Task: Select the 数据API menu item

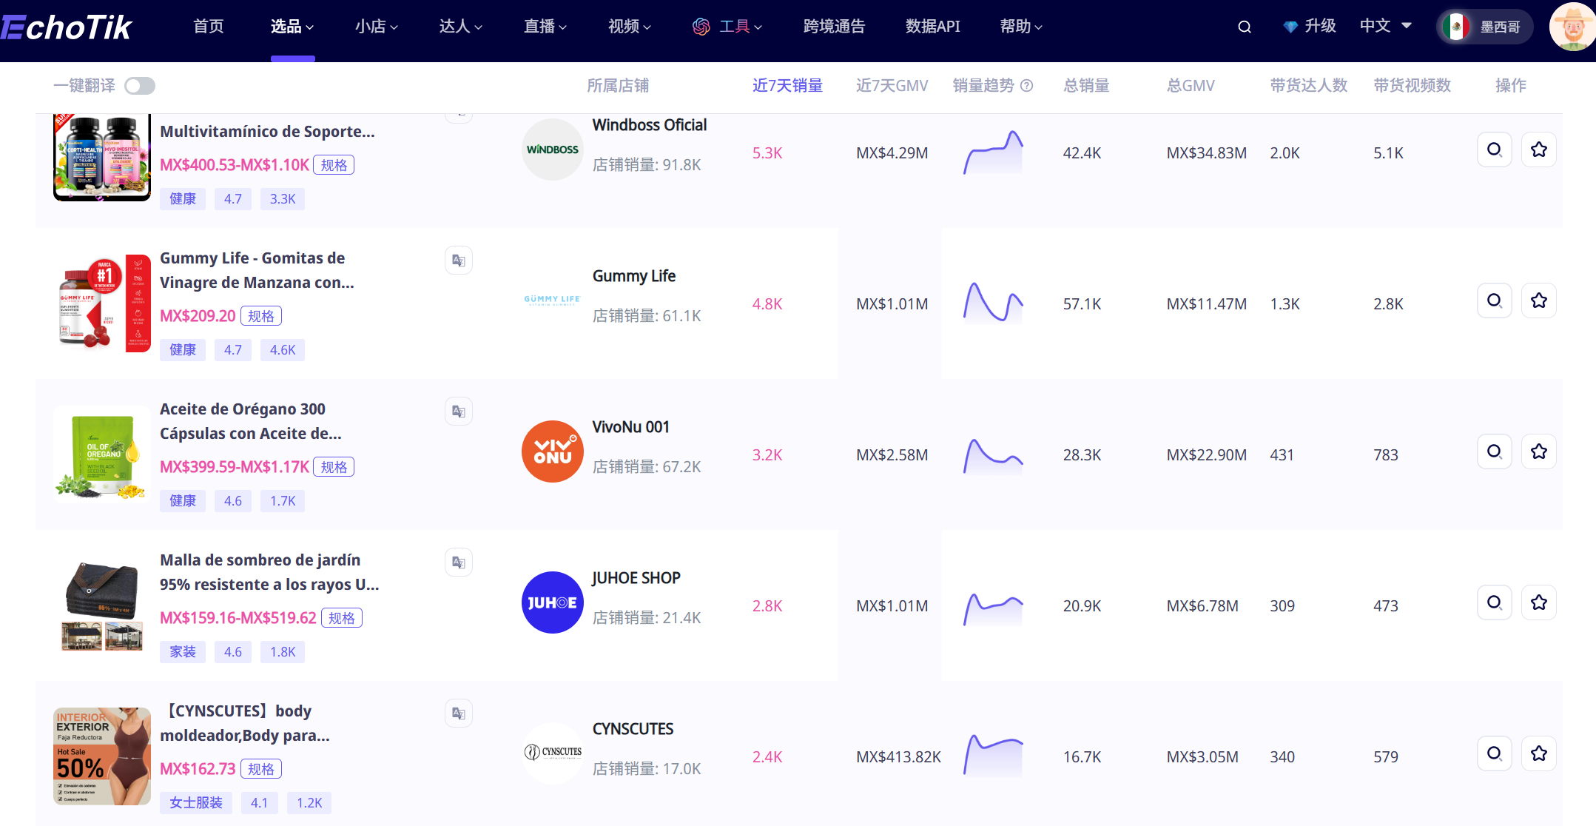Action: point(932,26)
